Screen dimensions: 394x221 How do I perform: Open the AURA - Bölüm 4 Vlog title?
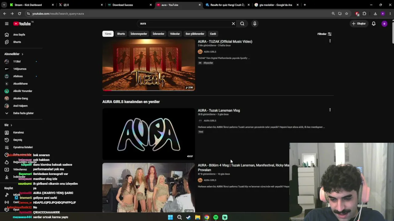243,168
